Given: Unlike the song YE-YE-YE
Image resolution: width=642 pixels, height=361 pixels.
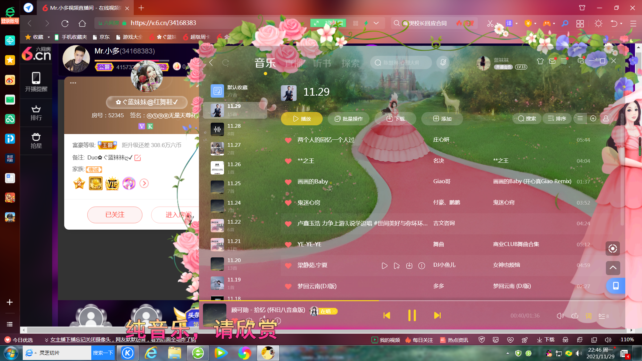Looking at the screenshot, I should pyautogui.click(x=288, y=245).
